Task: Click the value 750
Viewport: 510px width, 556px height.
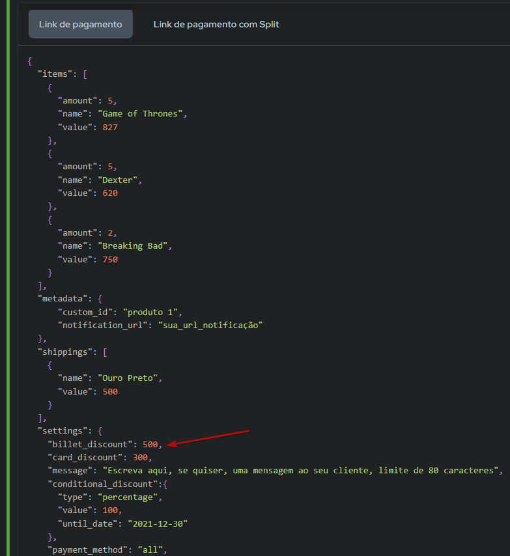Action: pyautogui.click(x=110, y=260)
